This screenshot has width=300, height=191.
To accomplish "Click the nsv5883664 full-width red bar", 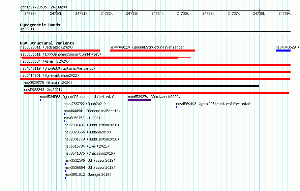I will pyautogui.click(x=155, y=65).
